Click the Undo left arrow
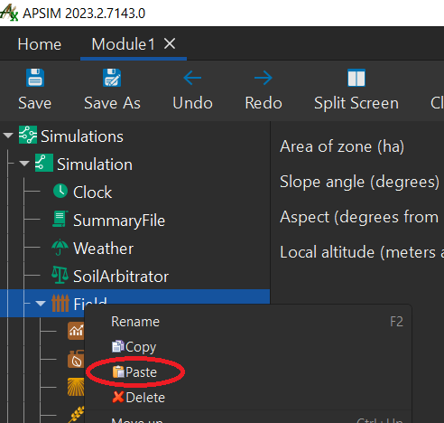 coord(192,78)
